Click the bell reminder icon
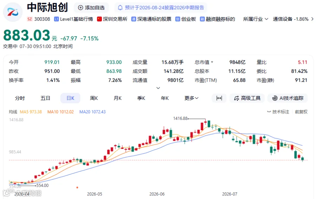This screenshot has height=199, width=316. [120, 8]
